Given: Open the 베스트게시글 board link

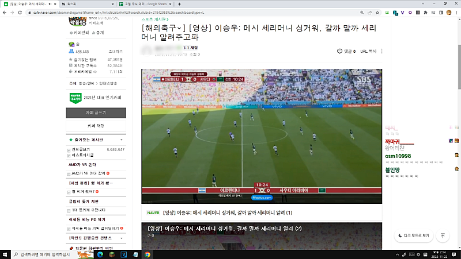Looking at the screenshot, I should [x=83, y=154].
